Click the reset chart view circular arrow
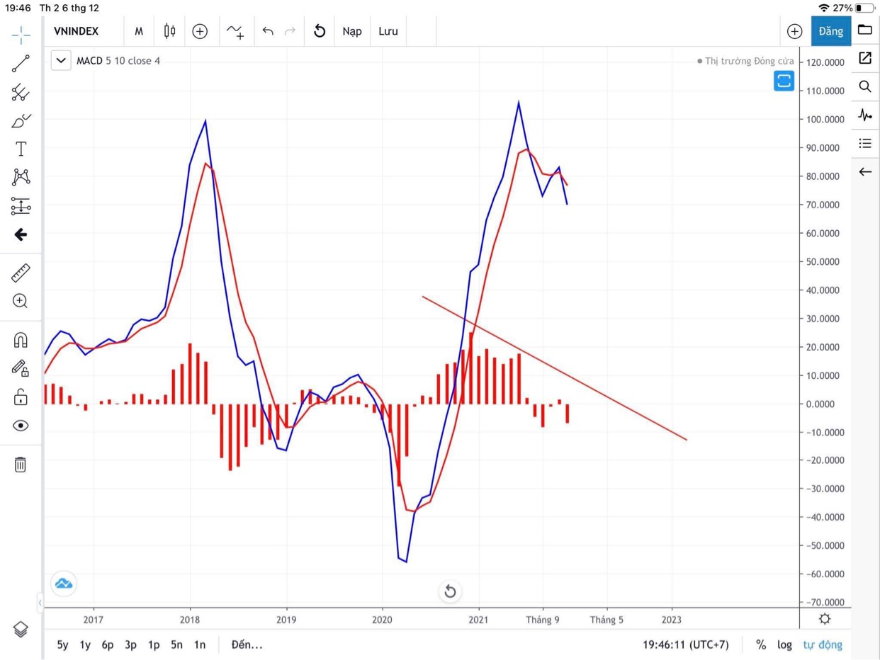The height and width of the screenshot is (660, 880). (450, 591)
